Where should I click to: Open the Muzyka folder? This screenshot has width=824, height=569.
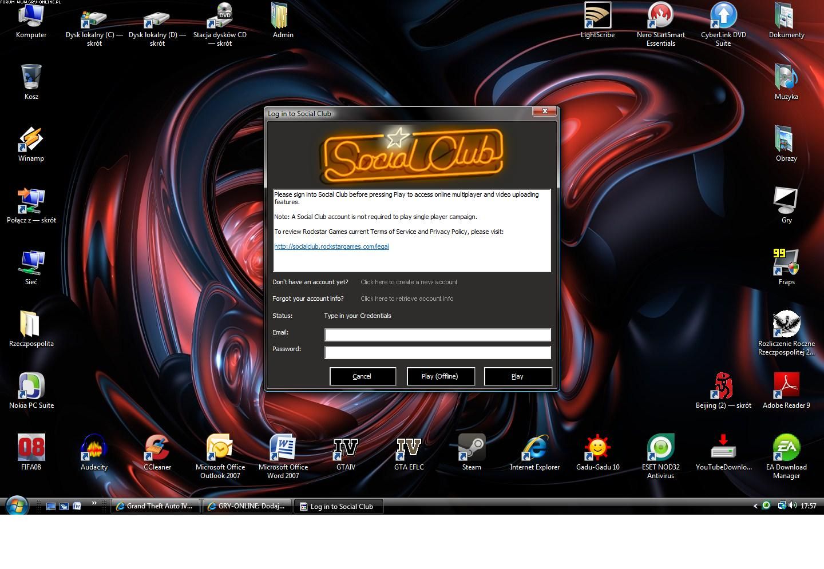point(786,82)
